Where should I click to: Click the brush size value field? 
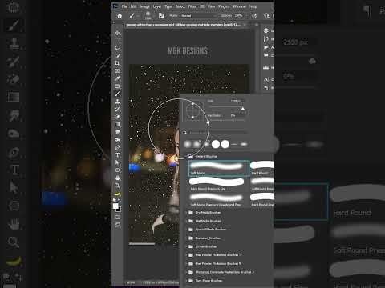pyautogui.click(x=237, y=101)
